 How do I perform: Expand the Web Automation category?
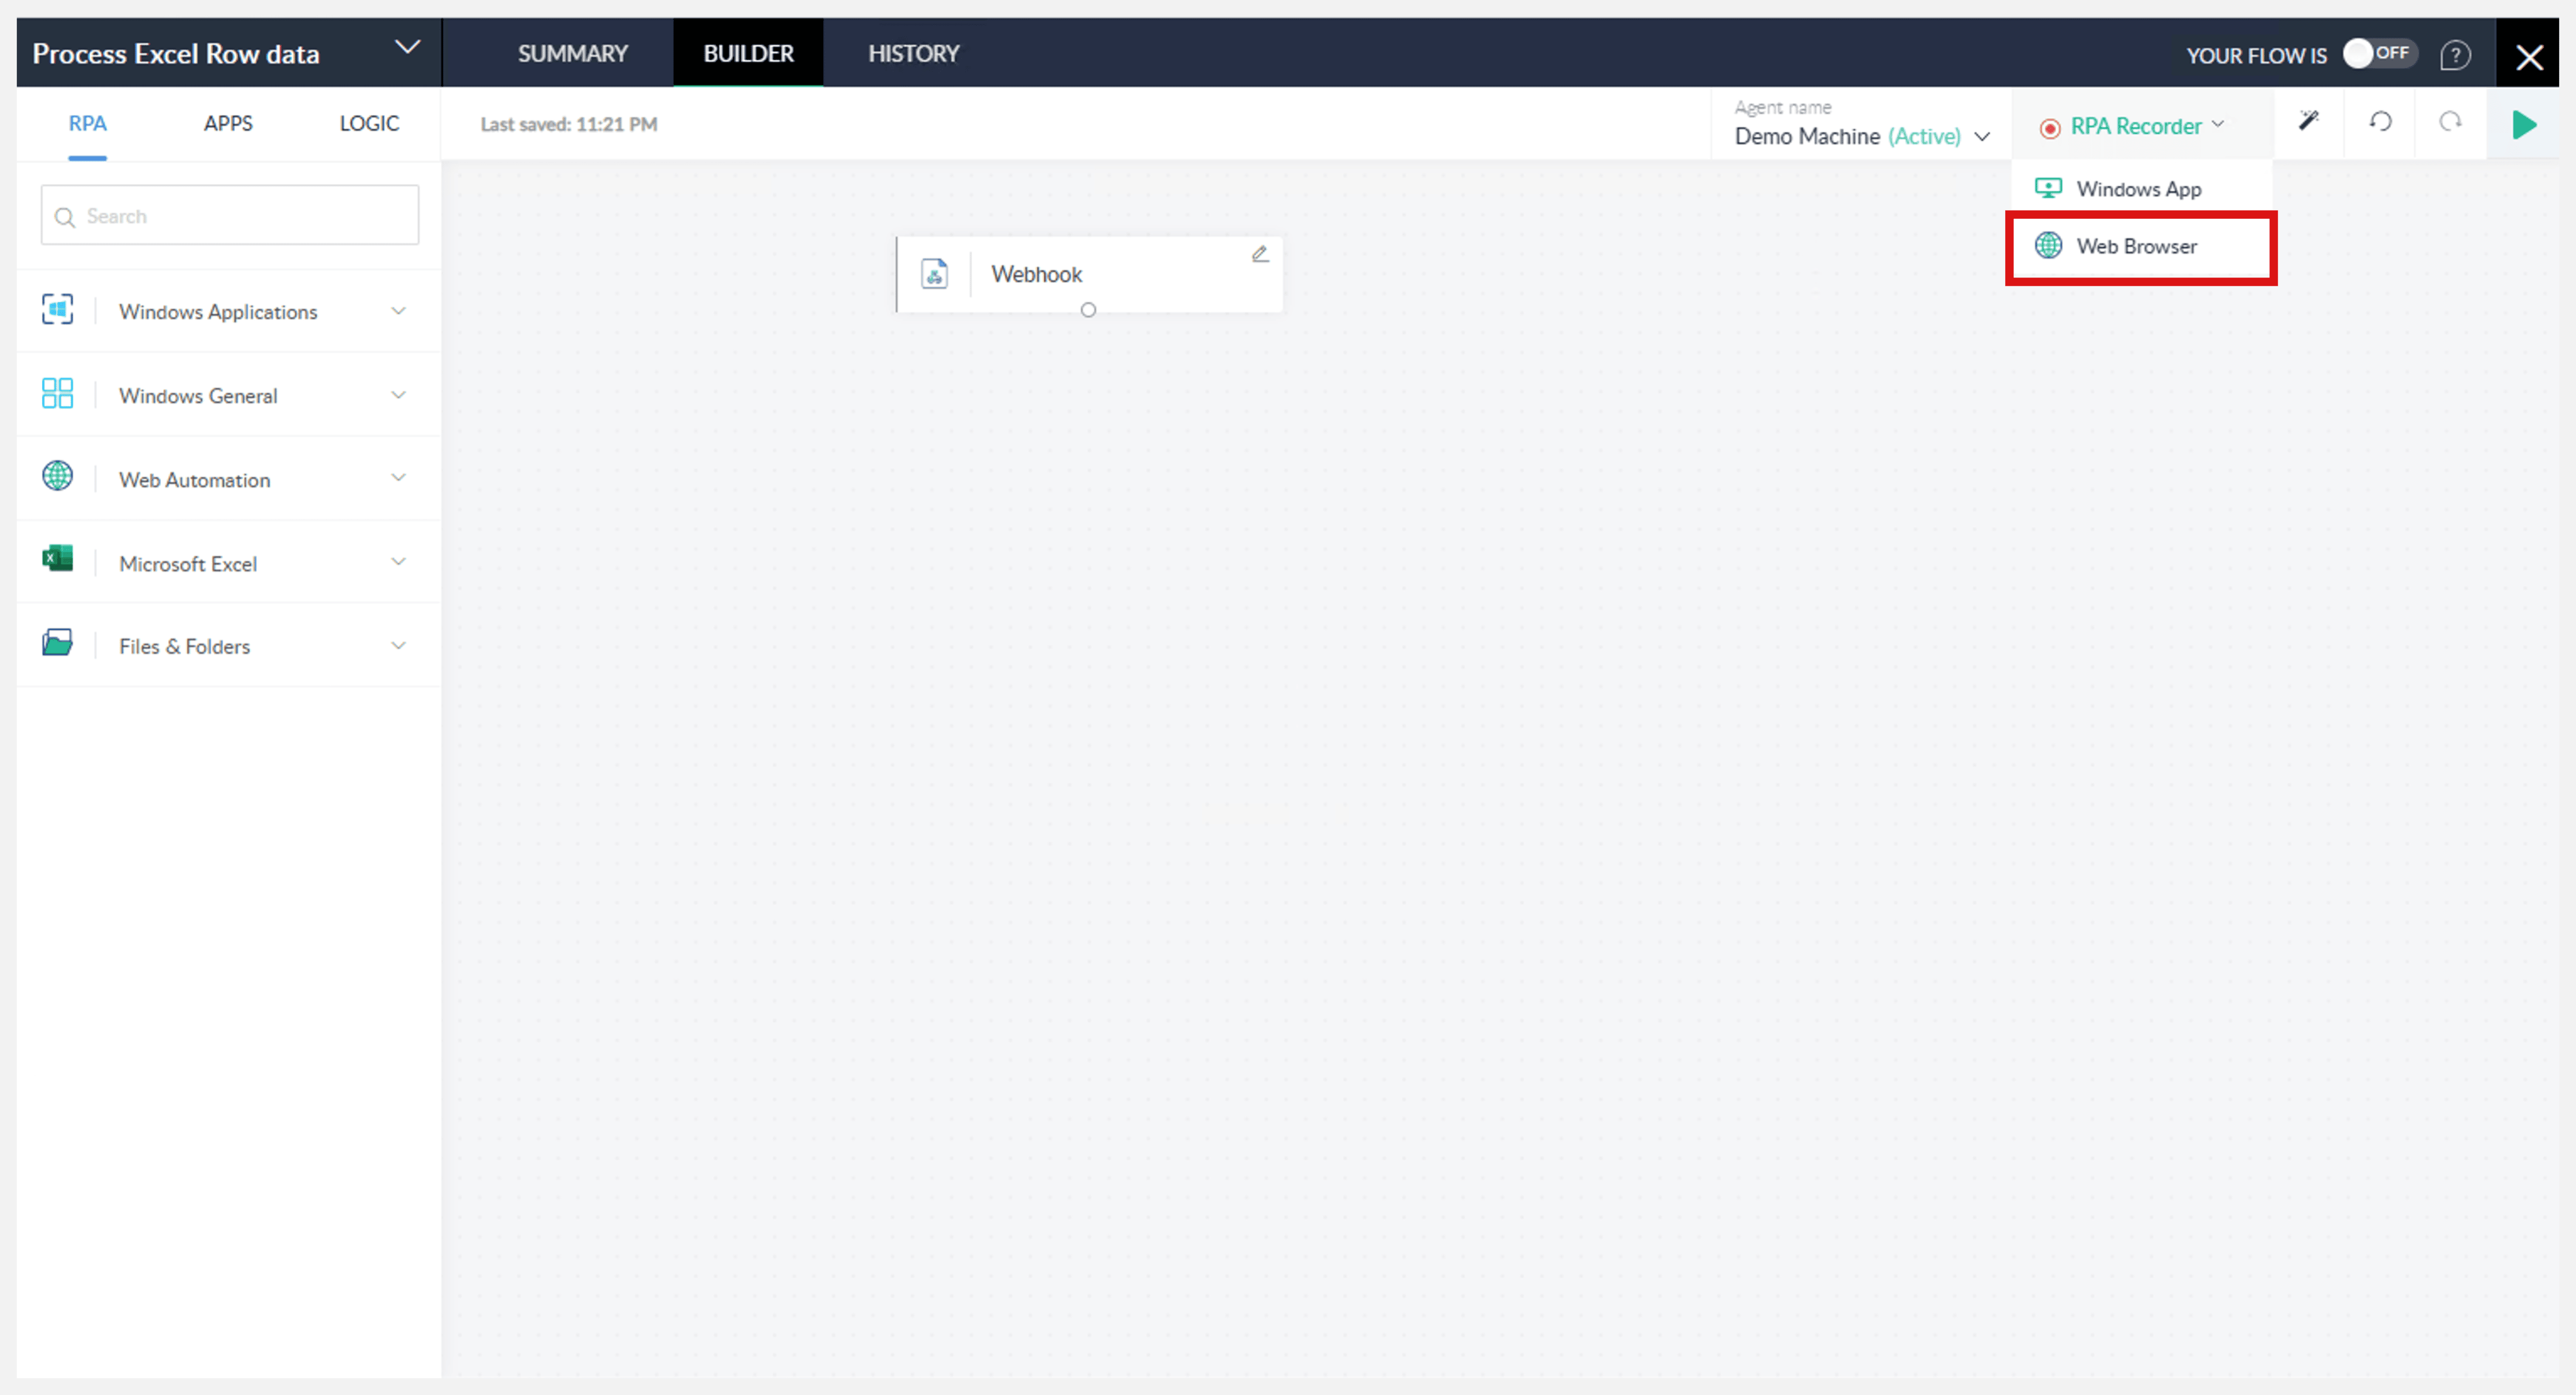coord(398,479)
